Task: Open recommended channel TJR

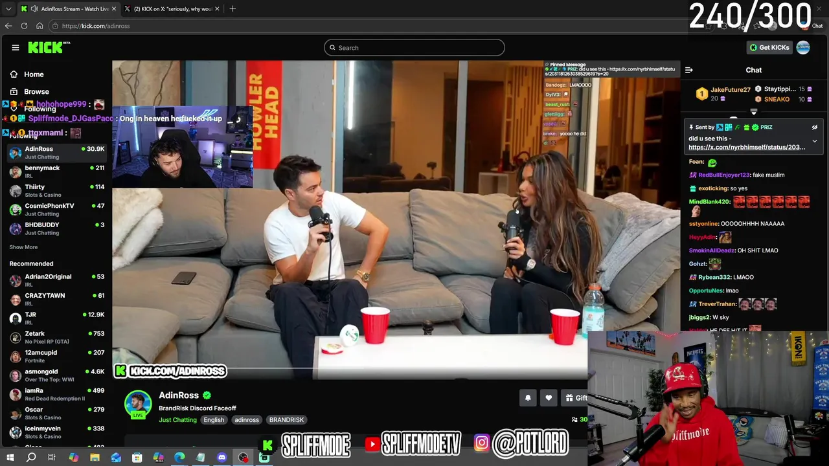Action: (x=56, y=318)
